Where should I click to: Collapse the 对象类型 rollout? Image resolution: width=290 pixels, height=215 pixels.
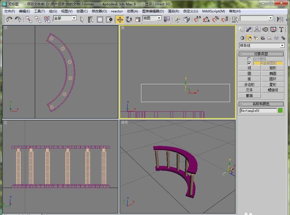coord(261,54)
